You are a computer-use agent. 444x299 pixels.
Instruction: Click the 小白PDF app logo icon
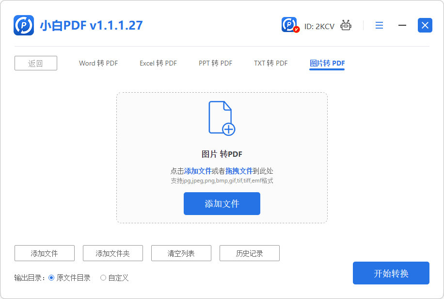coord(24,25)
